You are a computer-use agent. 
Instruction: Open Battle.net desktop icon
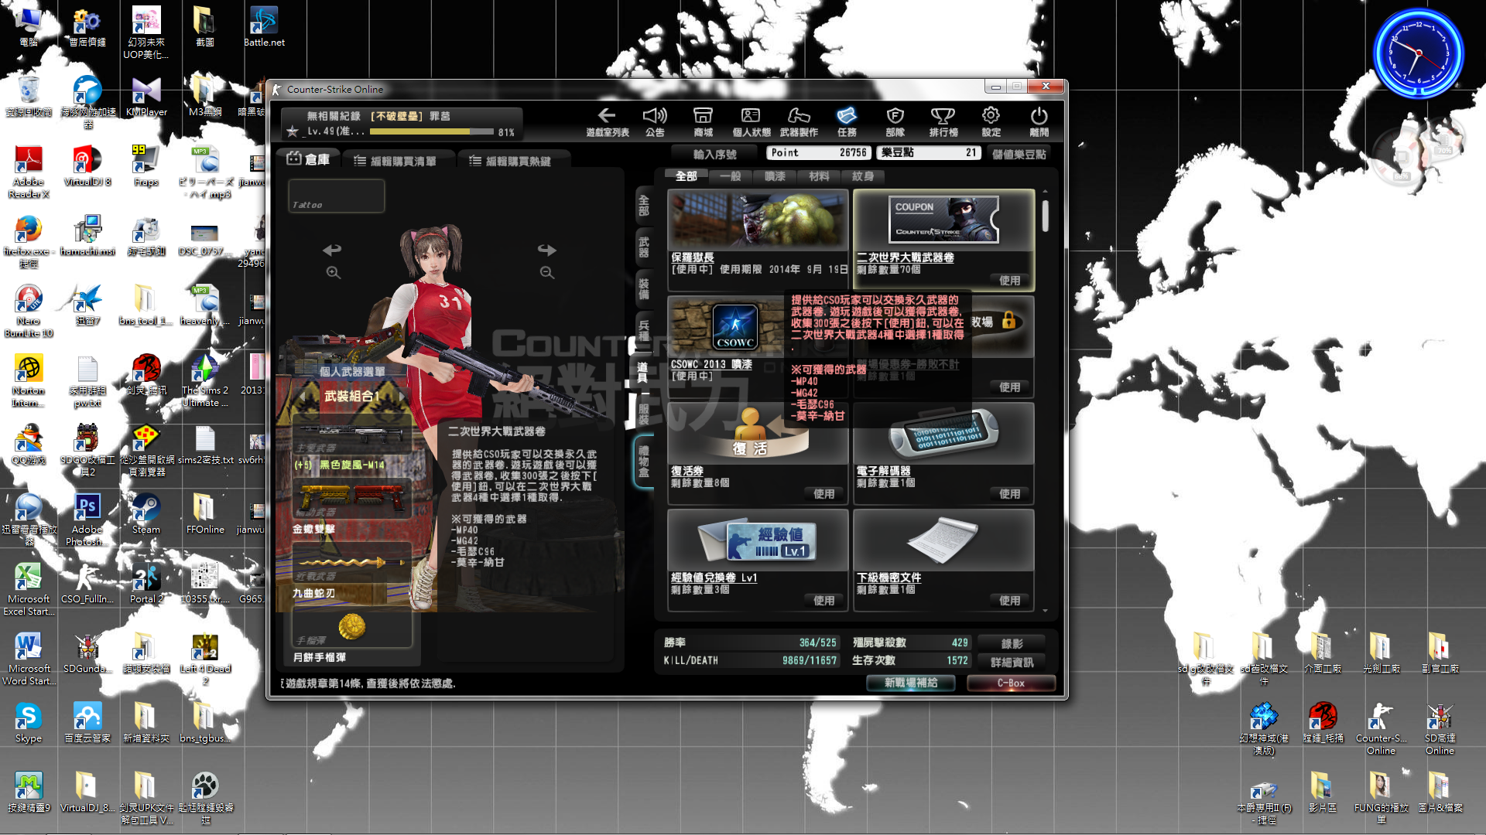[x=264, y=28]
